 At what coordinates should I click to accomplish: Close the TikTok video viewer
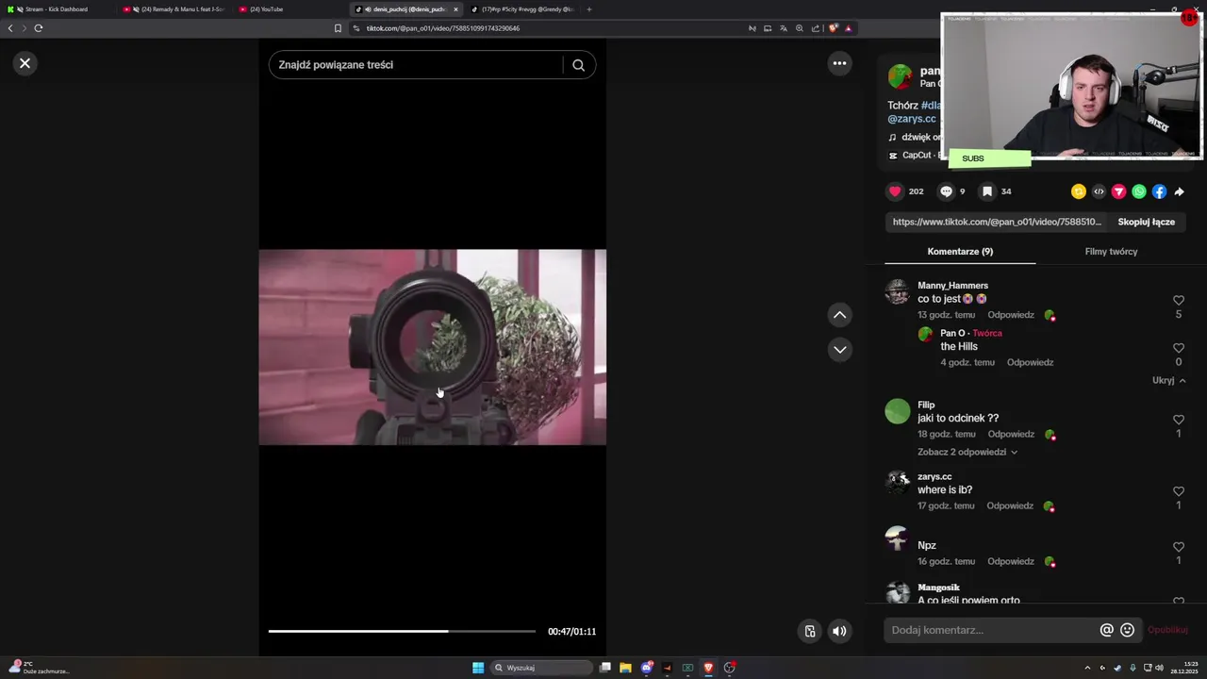click(x=25, y=63)
